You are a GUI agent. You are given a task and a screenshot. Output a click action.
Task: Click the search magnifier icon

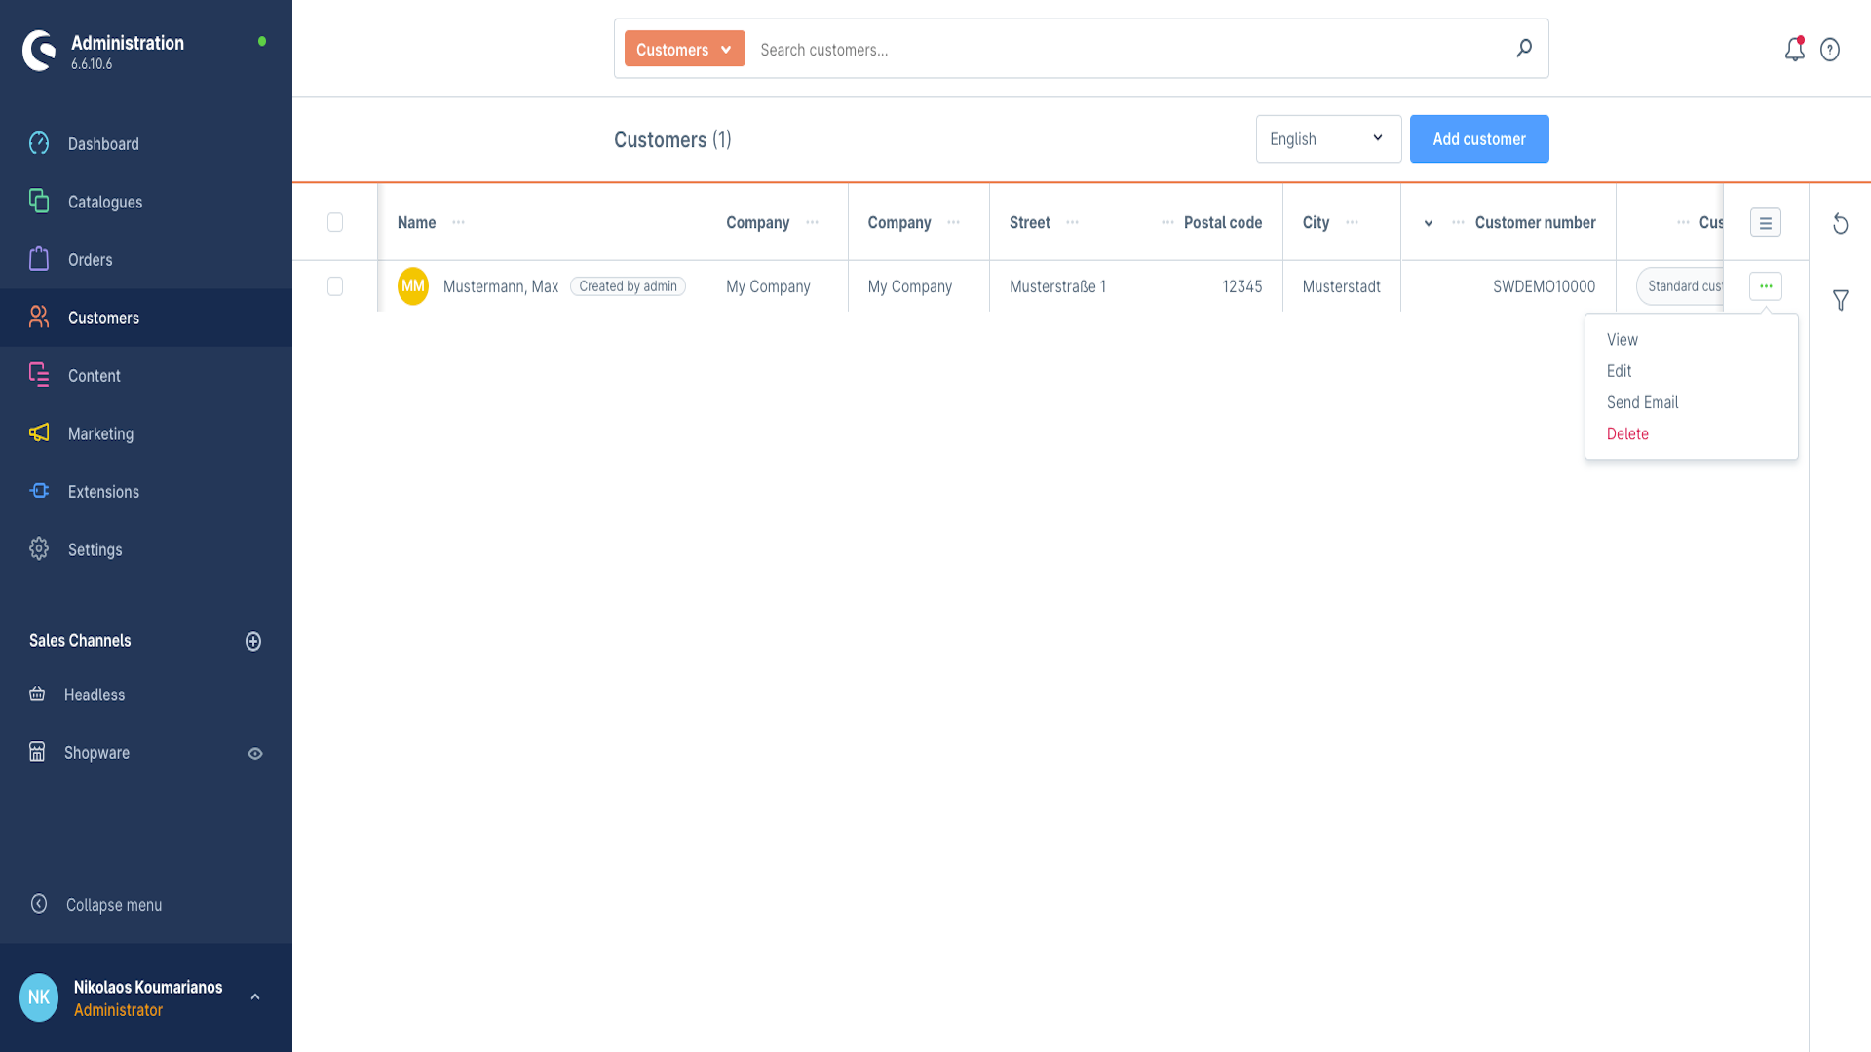click(x=1524, y=49)
